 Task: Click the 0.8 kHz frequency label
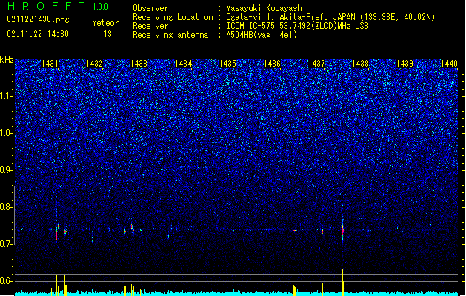coord(7,207)
